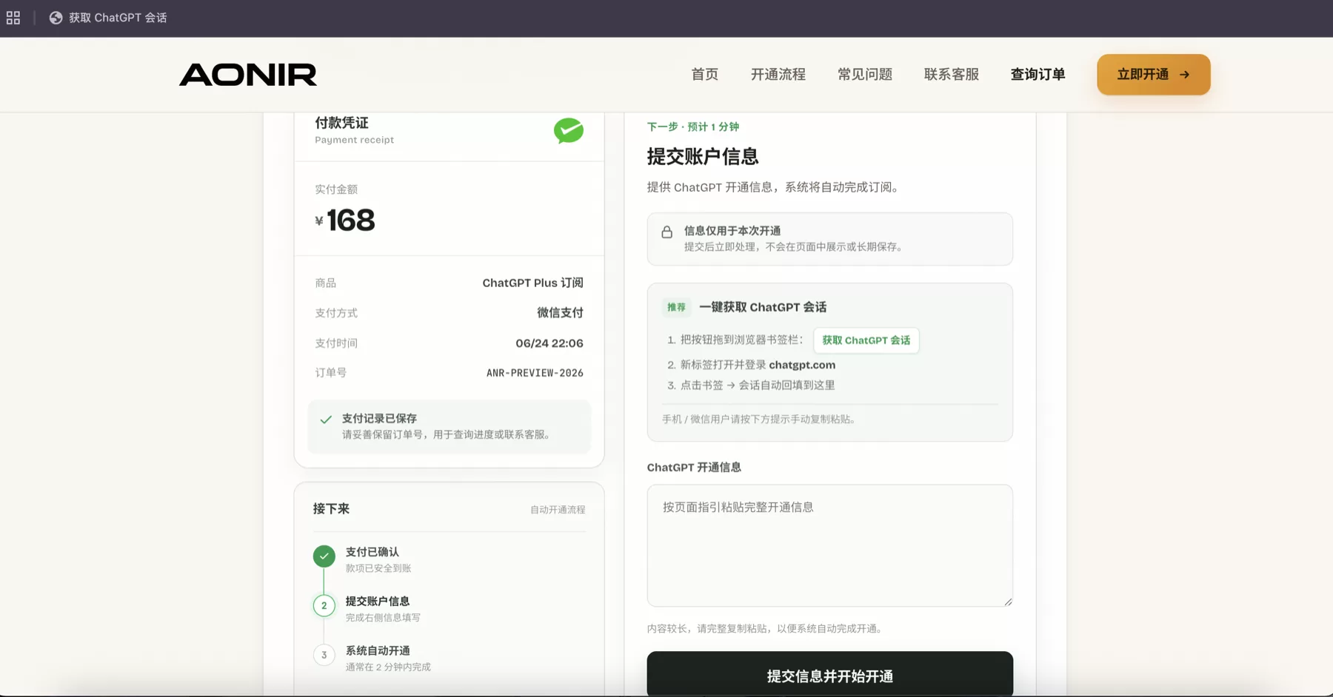The height and width of the screenshot is (697, 1333).
Task: Click the 提交账户信息 heading
Action: (703, 157)
